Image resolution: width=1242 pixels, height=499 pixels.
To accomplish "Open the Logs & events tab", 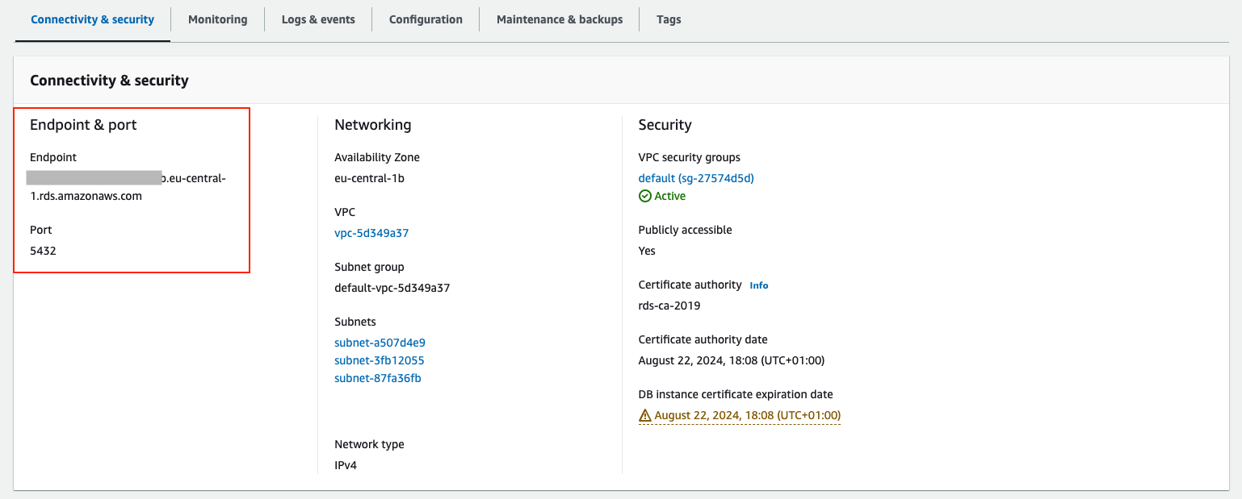I will pos(318,19).
